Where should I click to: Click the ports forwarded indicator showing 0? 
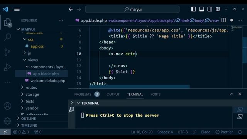coord(38,132)
